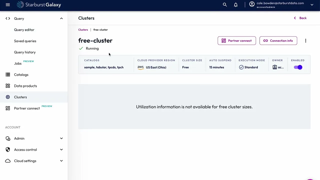Viewport: 320px width, 180px height.
Task: Go to Clusters breadcrumb link
Action: pyautogui.click(x=83, y=30)
